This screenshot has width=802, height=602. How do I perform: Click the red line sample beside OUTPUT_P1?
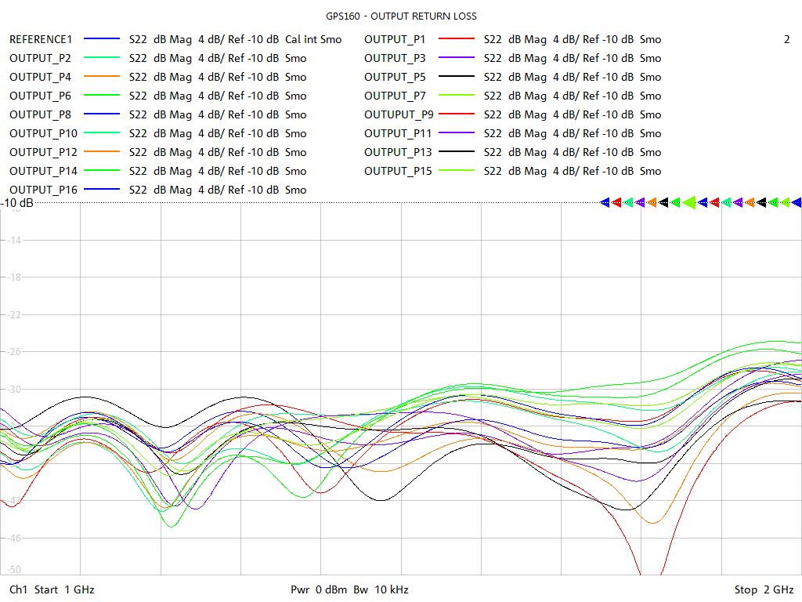[457, 39]
